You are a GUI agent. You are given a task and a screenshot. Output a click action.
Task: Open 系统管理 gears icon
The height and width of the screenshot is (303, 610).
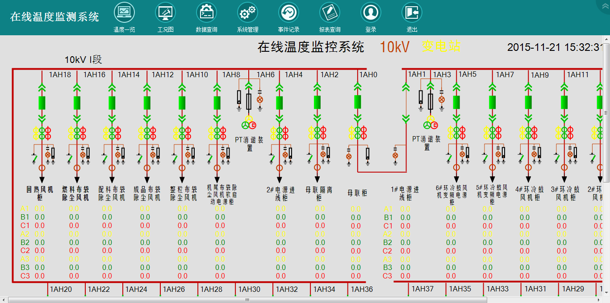pos(247,13)
